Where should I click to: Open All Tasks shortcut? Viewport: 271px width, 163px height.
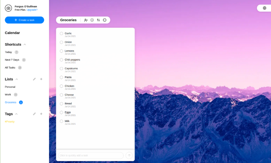[x=10, y=68]
